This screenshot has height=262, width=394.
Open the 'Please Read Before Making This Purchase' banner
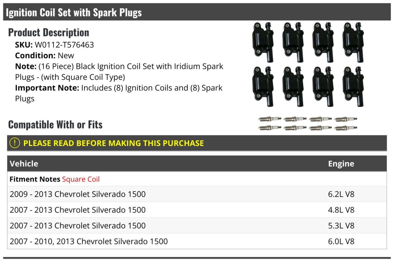point(113,143)
